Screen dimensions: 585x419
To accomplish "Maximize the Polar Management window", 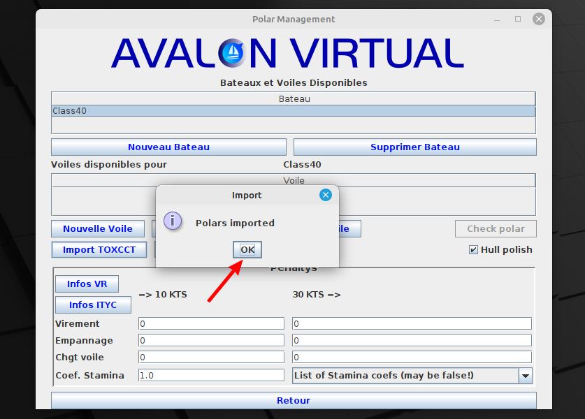I will click(x=518, y=19).
